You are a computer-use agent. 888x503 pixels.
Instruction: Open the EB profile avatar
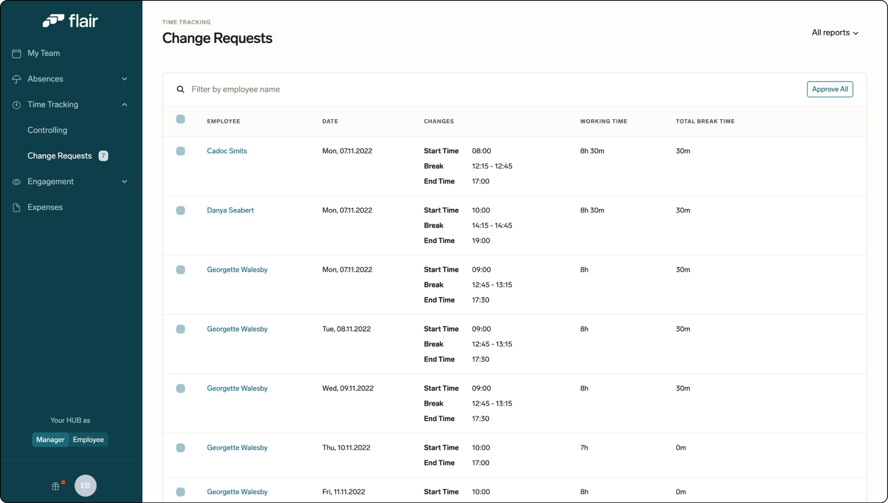[x=85, y=485]
